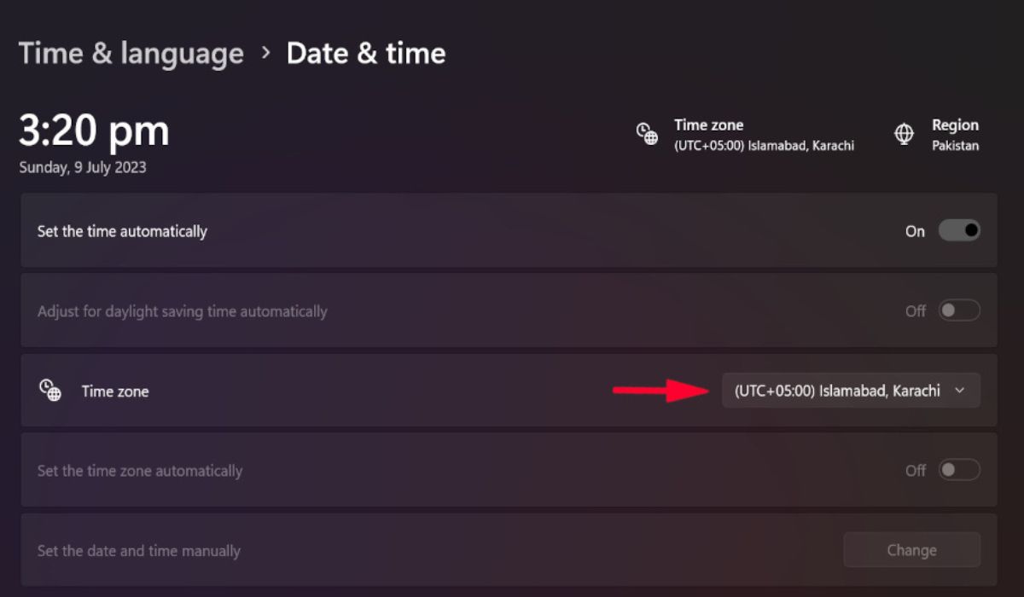1024x597 pixels.
Task: Click the Pakistan region label
Action: pyautogui.click(x=955, y=145)
